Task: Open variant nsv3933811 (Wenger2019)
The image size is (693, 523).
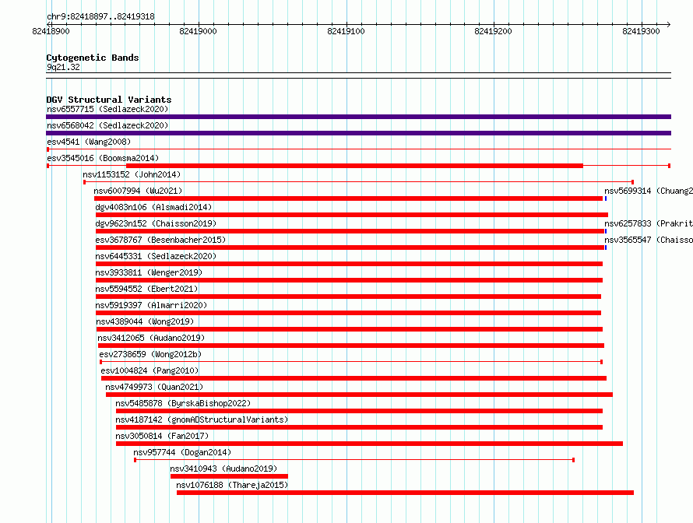Action: pos(149,272)
